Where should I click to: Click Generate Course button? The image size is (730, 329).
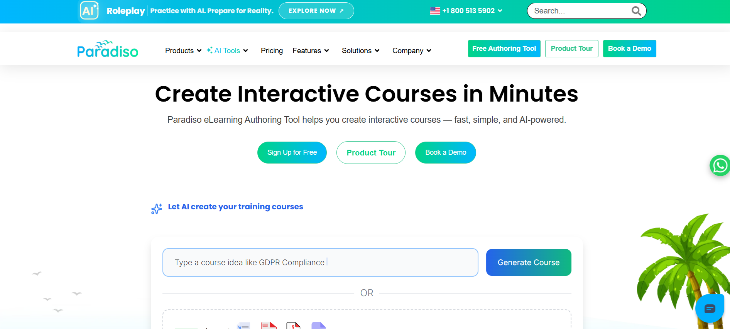529,262
